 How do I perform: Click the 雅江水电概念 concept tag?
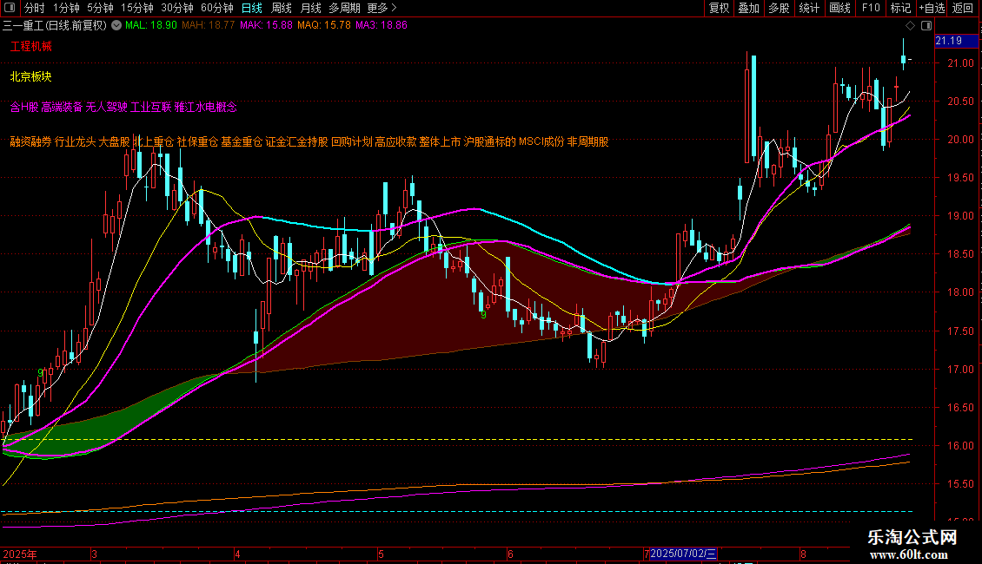tap(206, 107)
